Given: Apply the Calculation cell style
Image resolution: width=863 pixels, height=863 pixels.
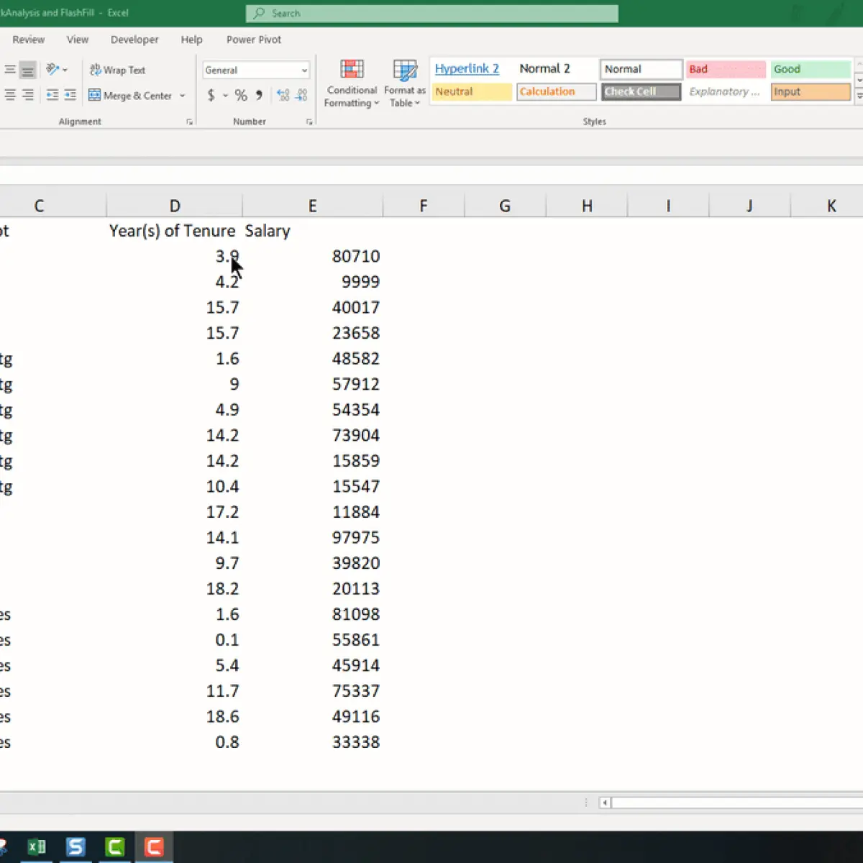Looking at the screenshot, I should [x=556, y=92].
